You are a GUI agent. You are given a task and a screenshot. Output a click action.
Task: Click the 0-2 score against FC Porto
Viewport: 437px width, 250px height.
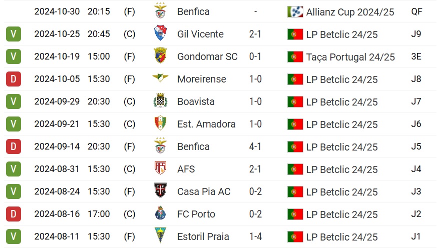255,214
